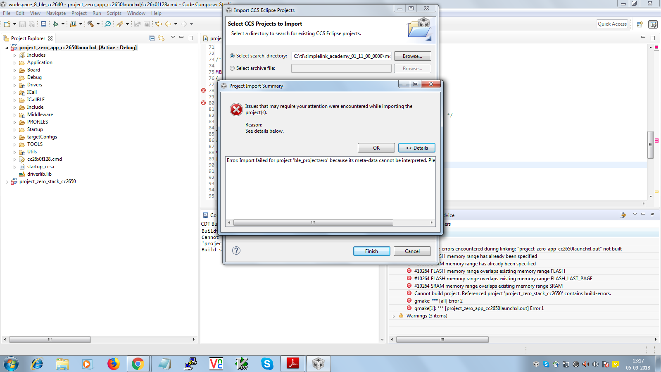Select the 'Select search-directory' radio button
The height and width of the screenshot is (372, 661).
coord(232,56)
